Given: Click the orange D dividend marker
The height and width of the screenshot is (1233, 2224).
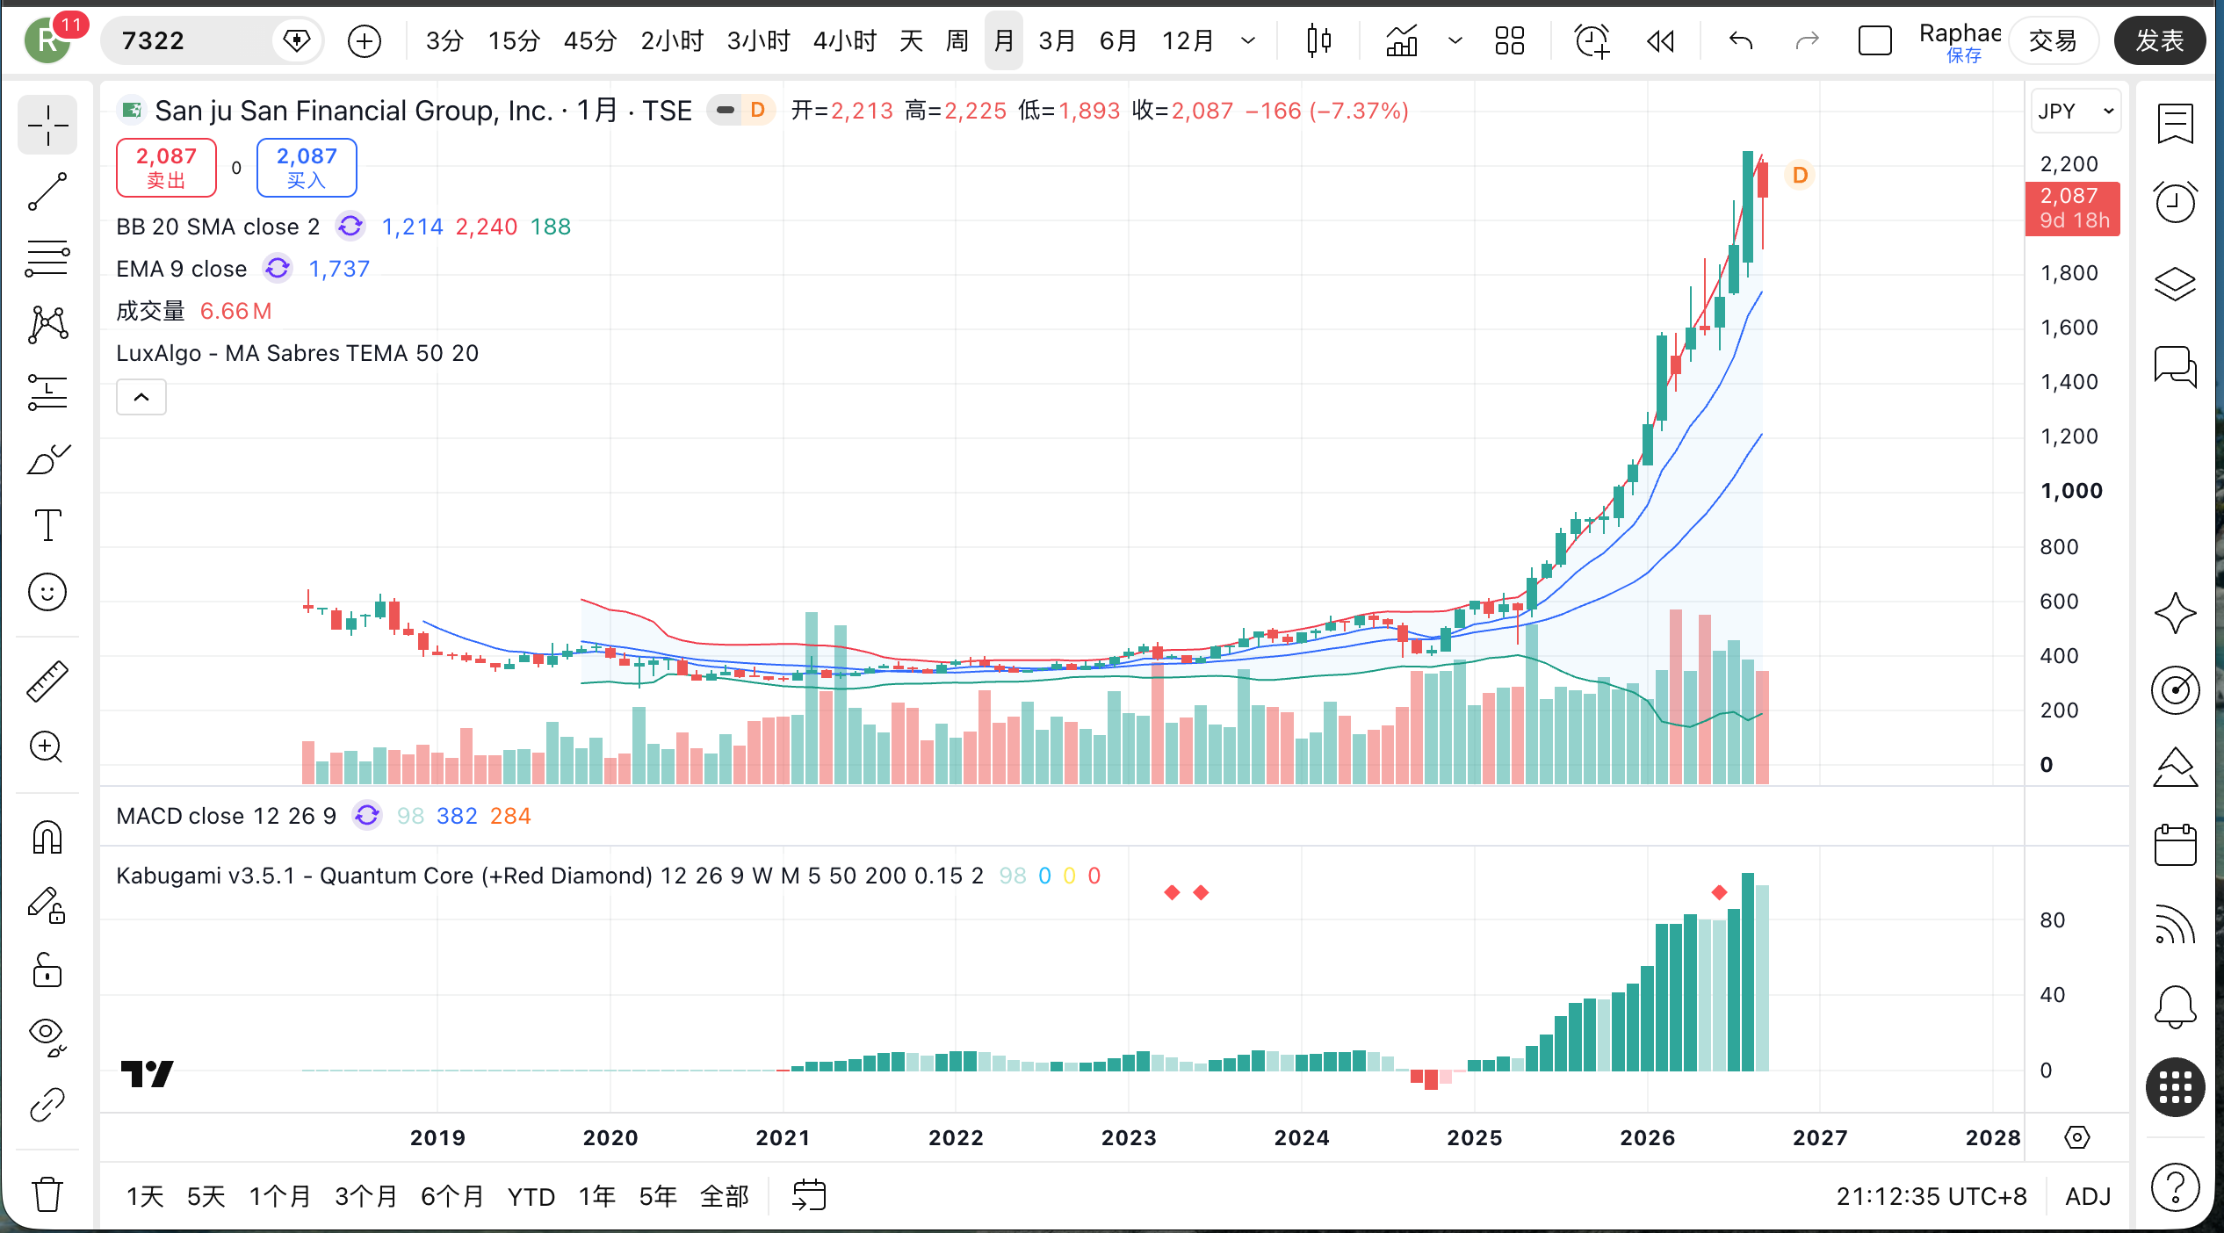Looking at the screenshot, I should pos(1800,176).
